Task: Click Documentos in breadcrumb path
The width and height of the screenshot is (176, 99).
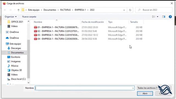Action: click(50, 10)
